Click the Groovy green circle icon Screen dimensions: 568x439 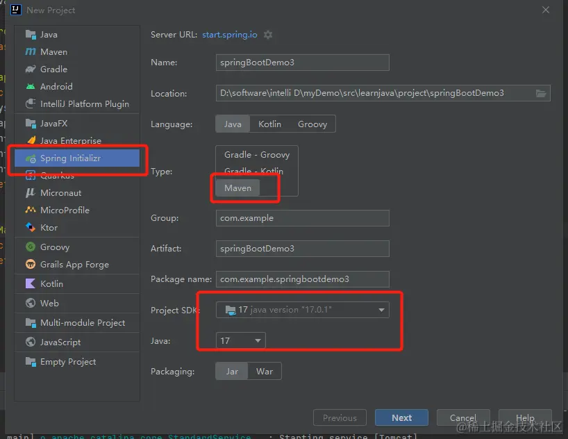pos(31,247)
